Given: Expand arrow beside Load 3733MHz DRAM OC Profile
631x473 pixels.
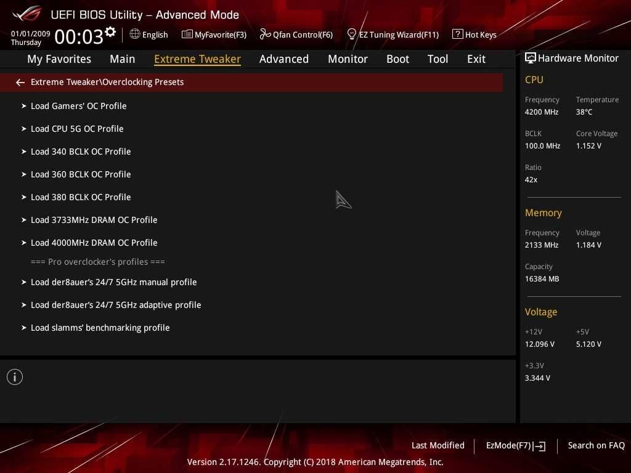Looking at the screenshot, I should tap(24, 220).
